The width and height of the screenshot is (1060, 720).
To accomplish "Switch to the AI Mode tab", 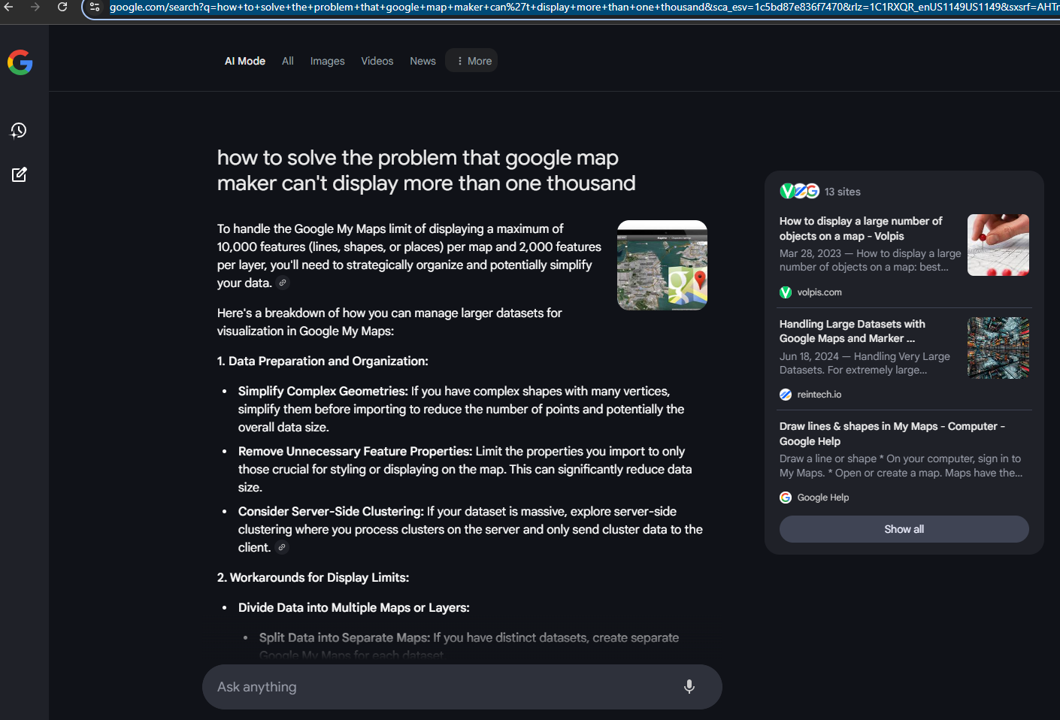I will 245,61.
